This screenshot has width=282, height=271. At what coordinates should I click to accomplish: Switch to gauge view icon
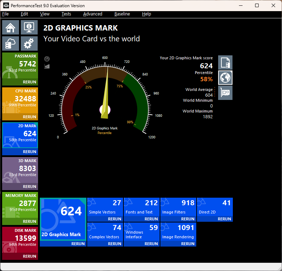(47, 59)
